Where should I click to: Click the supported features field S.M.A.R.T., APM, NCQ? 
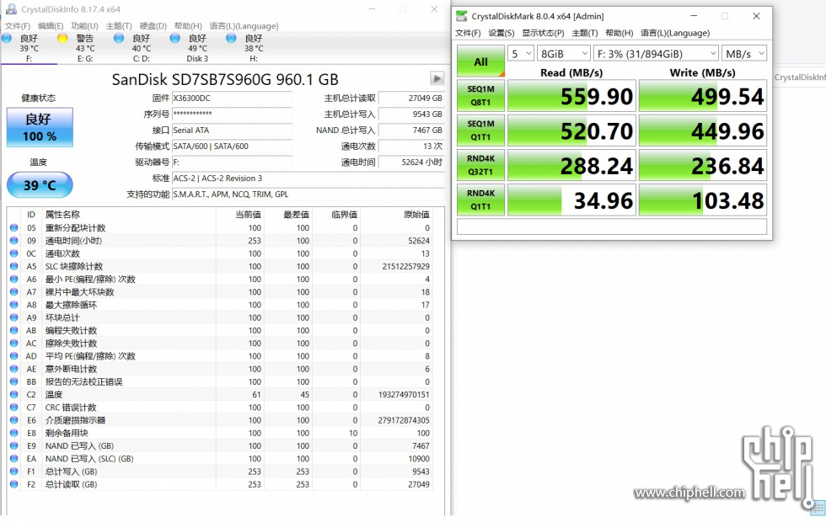(308, 194)
